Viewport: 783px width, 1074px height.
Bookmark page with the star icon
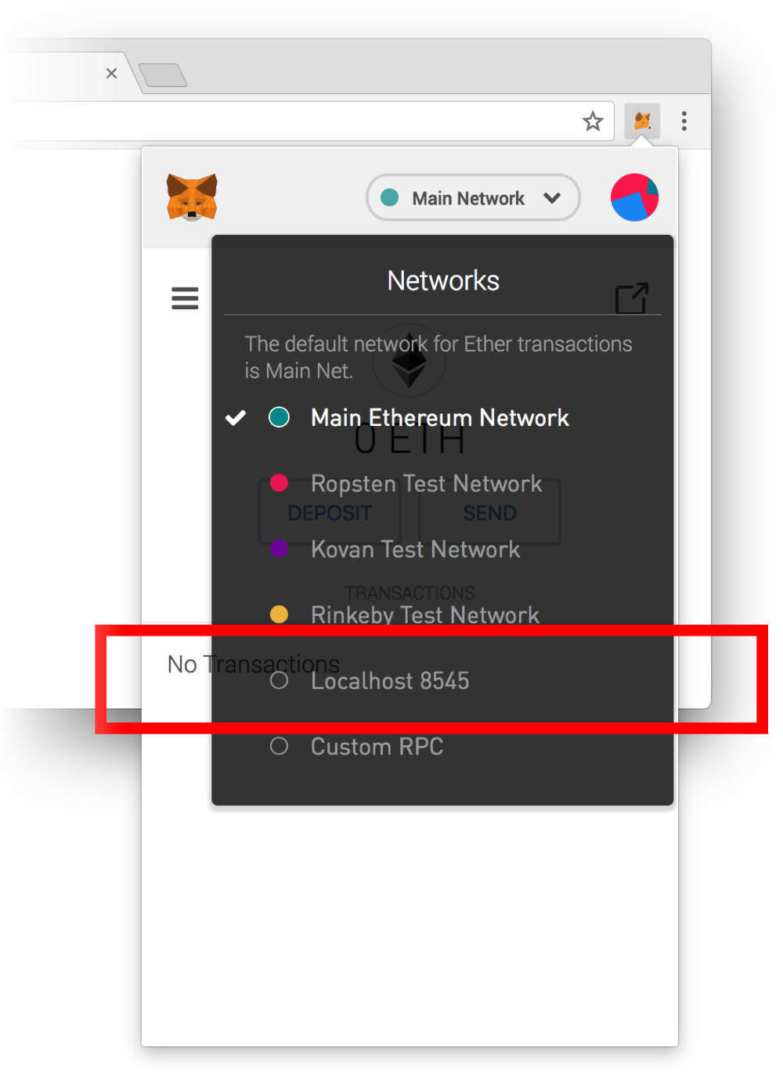pos(593,121)
